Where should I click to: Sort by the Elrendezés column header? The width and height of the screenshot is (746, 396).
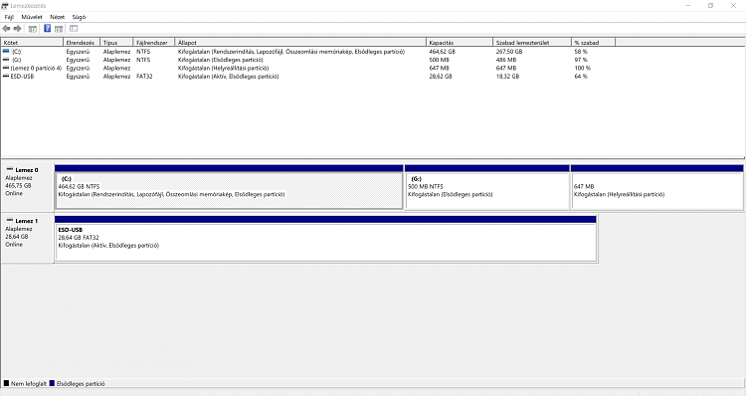(82, 43)
